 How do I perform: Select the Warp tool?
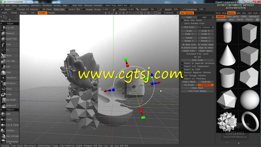10,89
